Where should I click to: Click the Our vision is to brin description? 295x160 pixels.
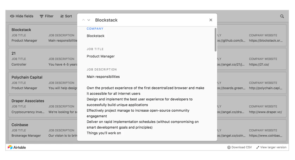(x=63, y=135)
